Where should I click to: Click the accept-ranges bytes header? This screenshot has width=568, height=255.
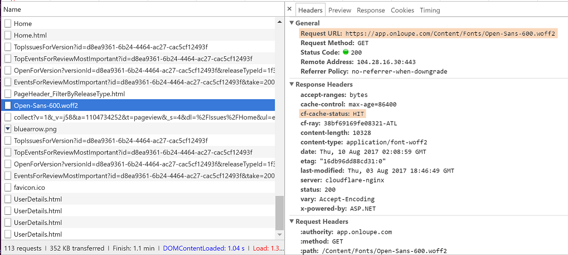click(x=334, y=95)
